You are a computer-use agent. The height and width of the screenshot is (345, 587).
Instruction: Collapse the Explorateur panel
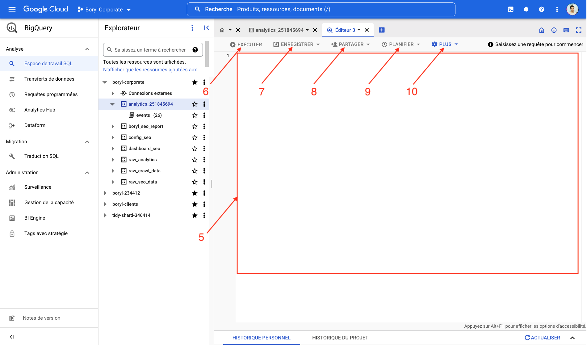coord(206,27)
